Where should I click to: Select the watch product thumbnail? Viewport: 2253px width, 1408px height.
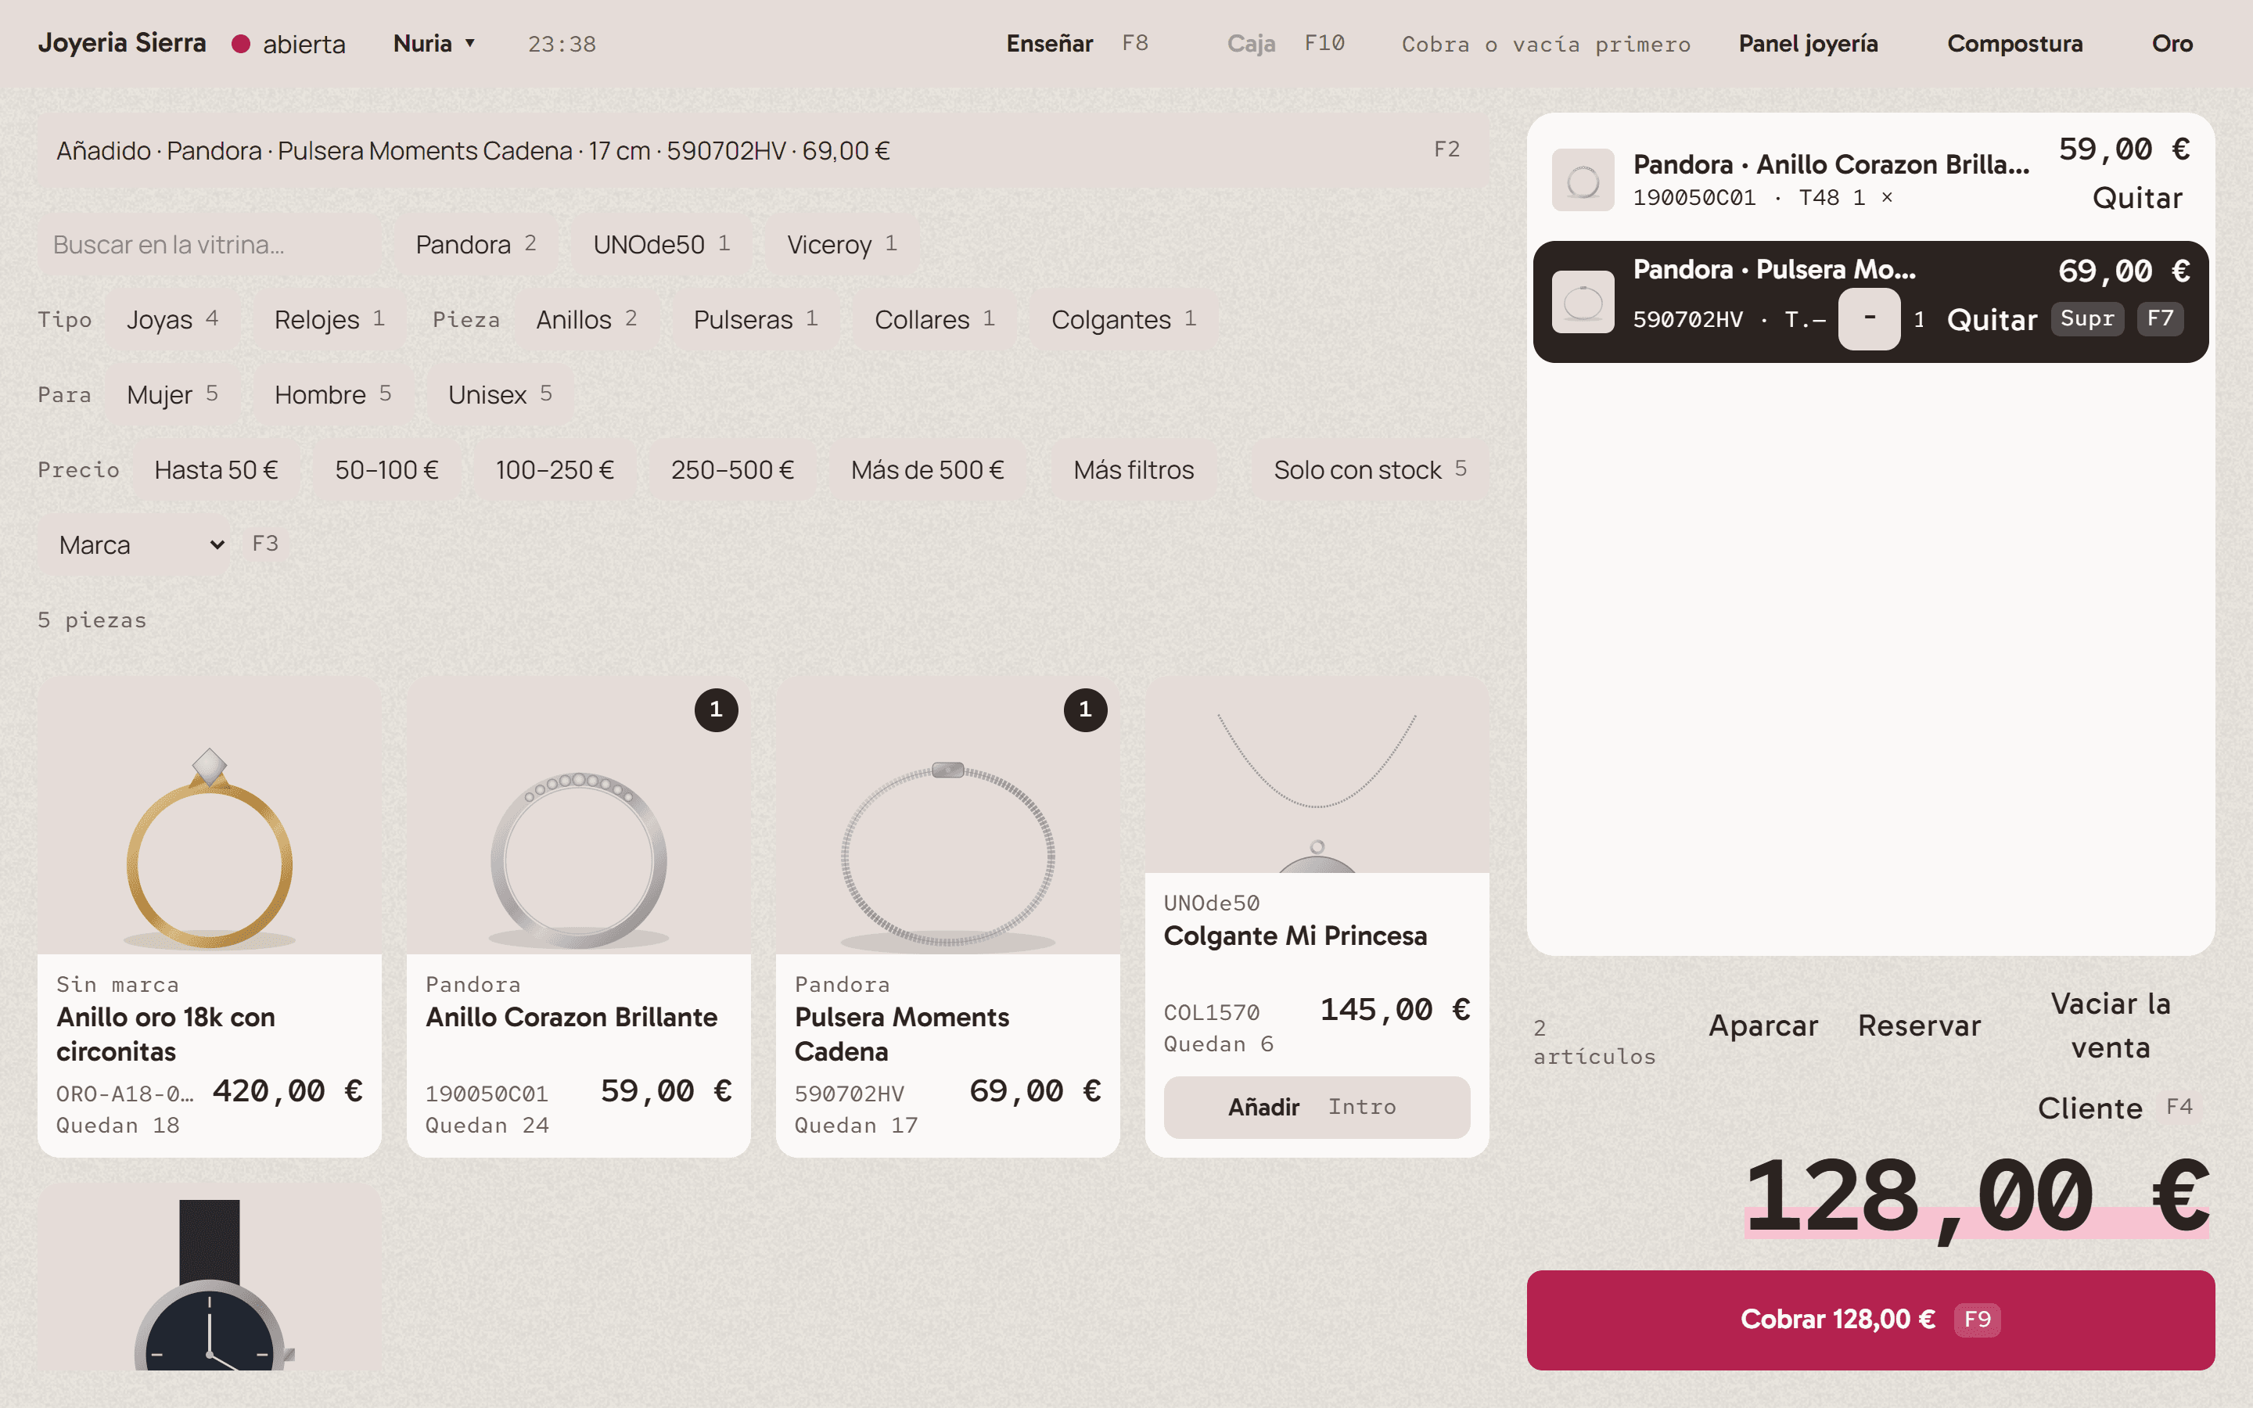[210, 1277]
